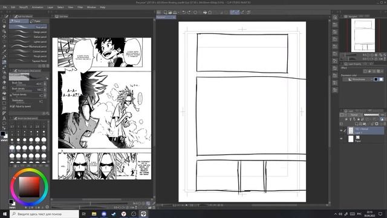387x218 pixels.
Task: Open the Layer menu
Action: tap(50, 7)
